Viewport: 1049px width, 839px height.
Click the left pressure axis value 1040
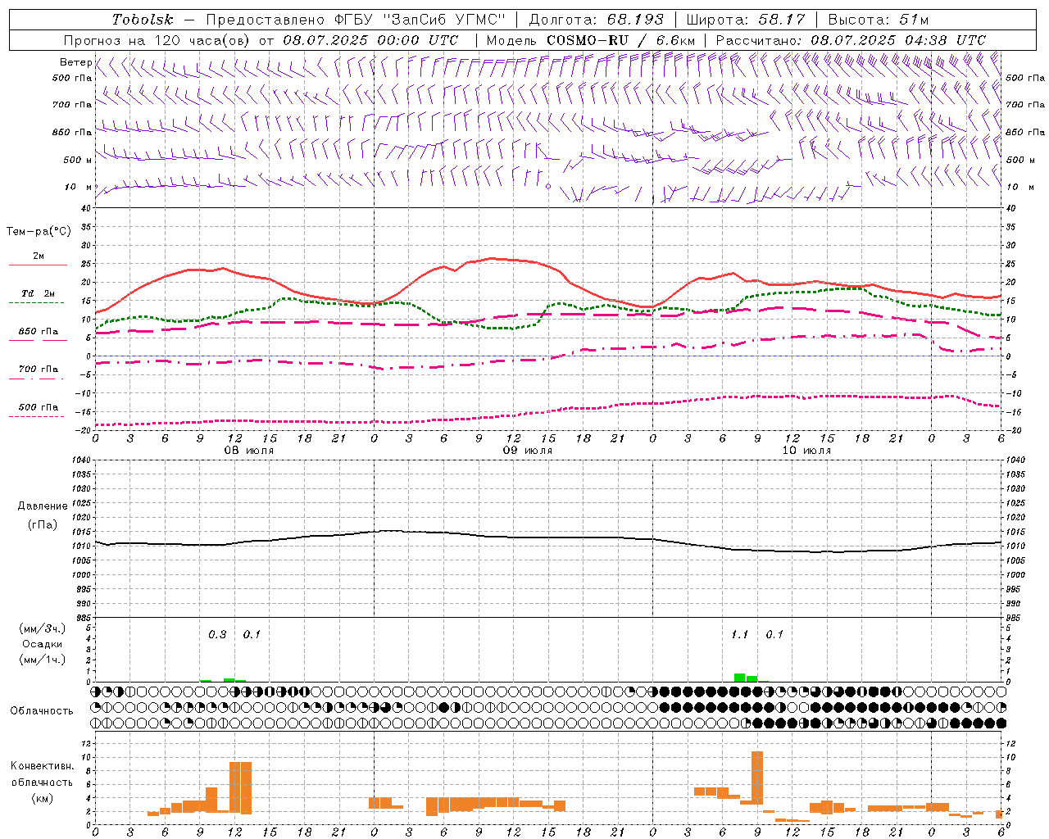[82, 460]
